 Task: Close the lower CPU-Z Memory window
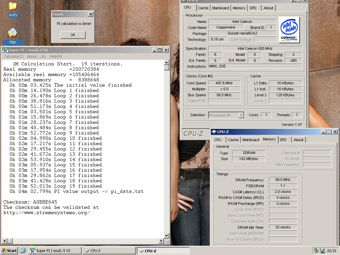point(335,131)
